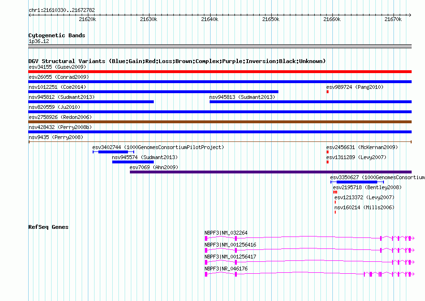Click the Cytogenetic Bands track title
Screen dimensions: 425x301
point(57,35)
